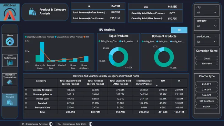Click the Top 3 Products donut chart

[119, 57]
